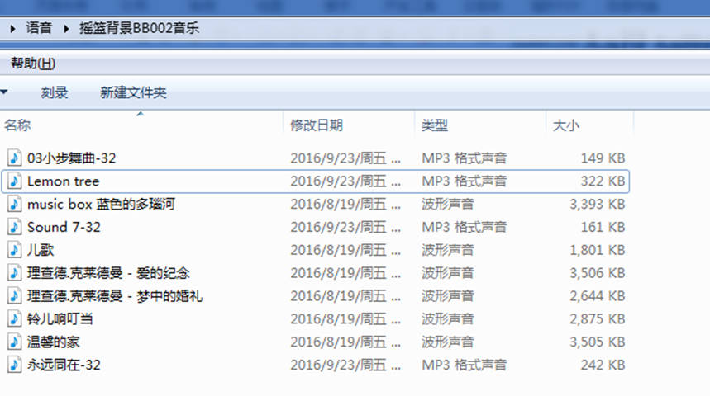Click modified date of 铃儿响叮当
This screenshot has width=710, height=396.
[345, 319]
